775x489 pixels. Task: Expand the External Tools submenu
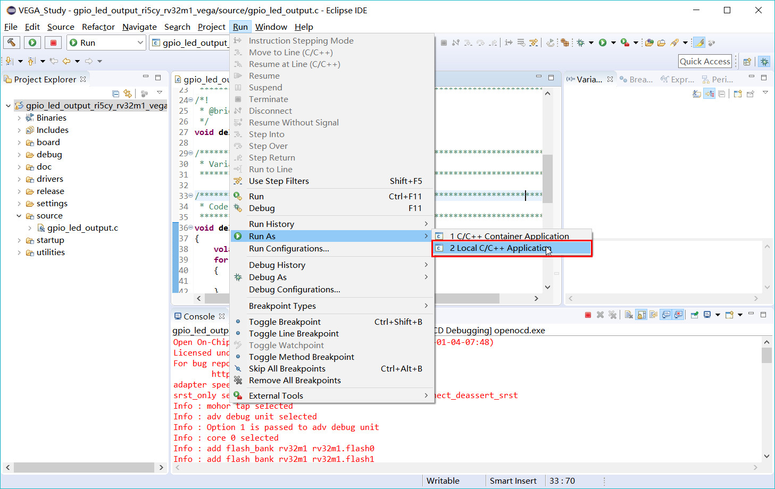332,395
